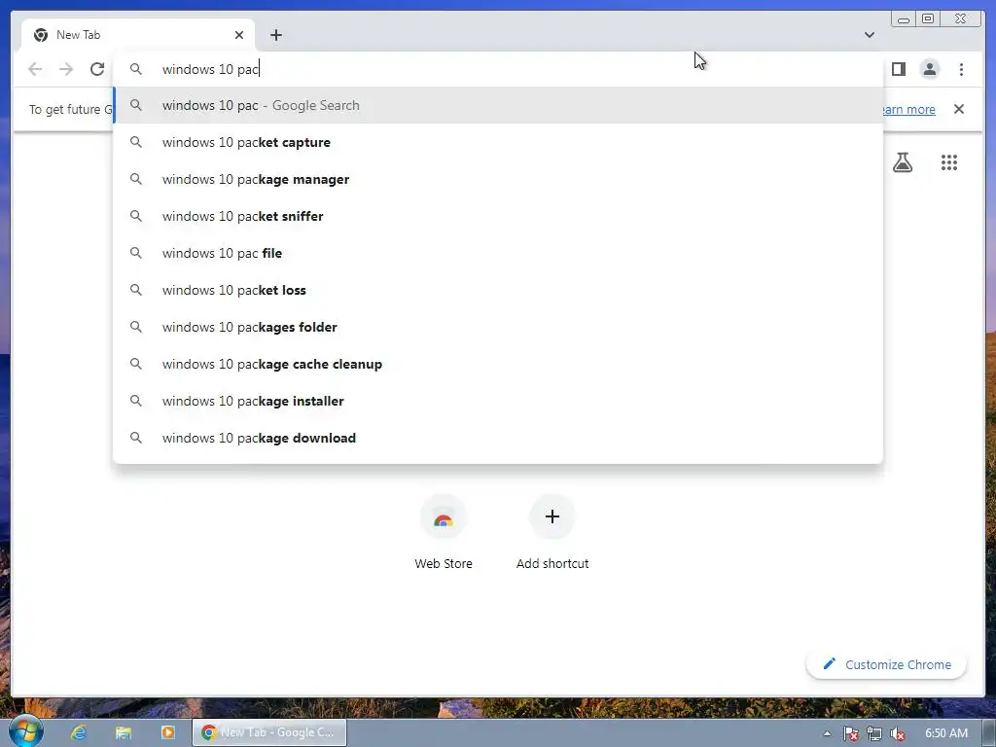Select 'windows 10 packages folder' suggestion
The image size is (996, 747).
(x=497, y=327)
